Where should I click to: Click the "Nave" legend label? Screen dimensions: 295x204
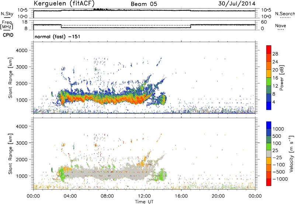click(x=281, y=26)
